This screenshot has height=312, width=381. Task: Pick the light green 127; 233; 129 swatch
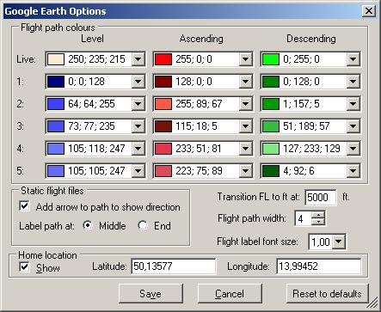pos(271,149)
